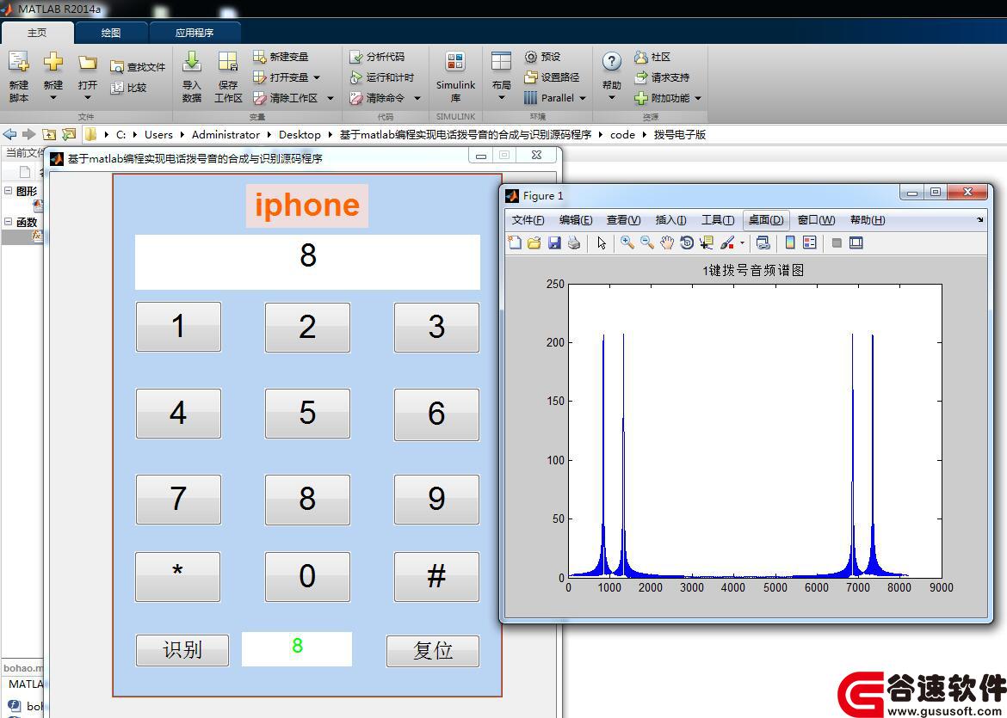Open the Simulink Library icon

pyautogui.click(x=455, y=62)
